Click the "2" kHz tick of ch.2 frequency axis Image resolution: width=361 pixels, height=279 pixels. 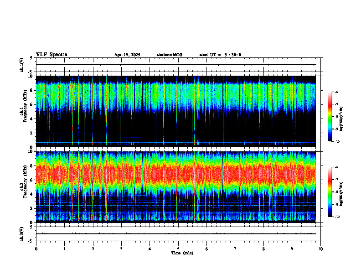point(32,208)
